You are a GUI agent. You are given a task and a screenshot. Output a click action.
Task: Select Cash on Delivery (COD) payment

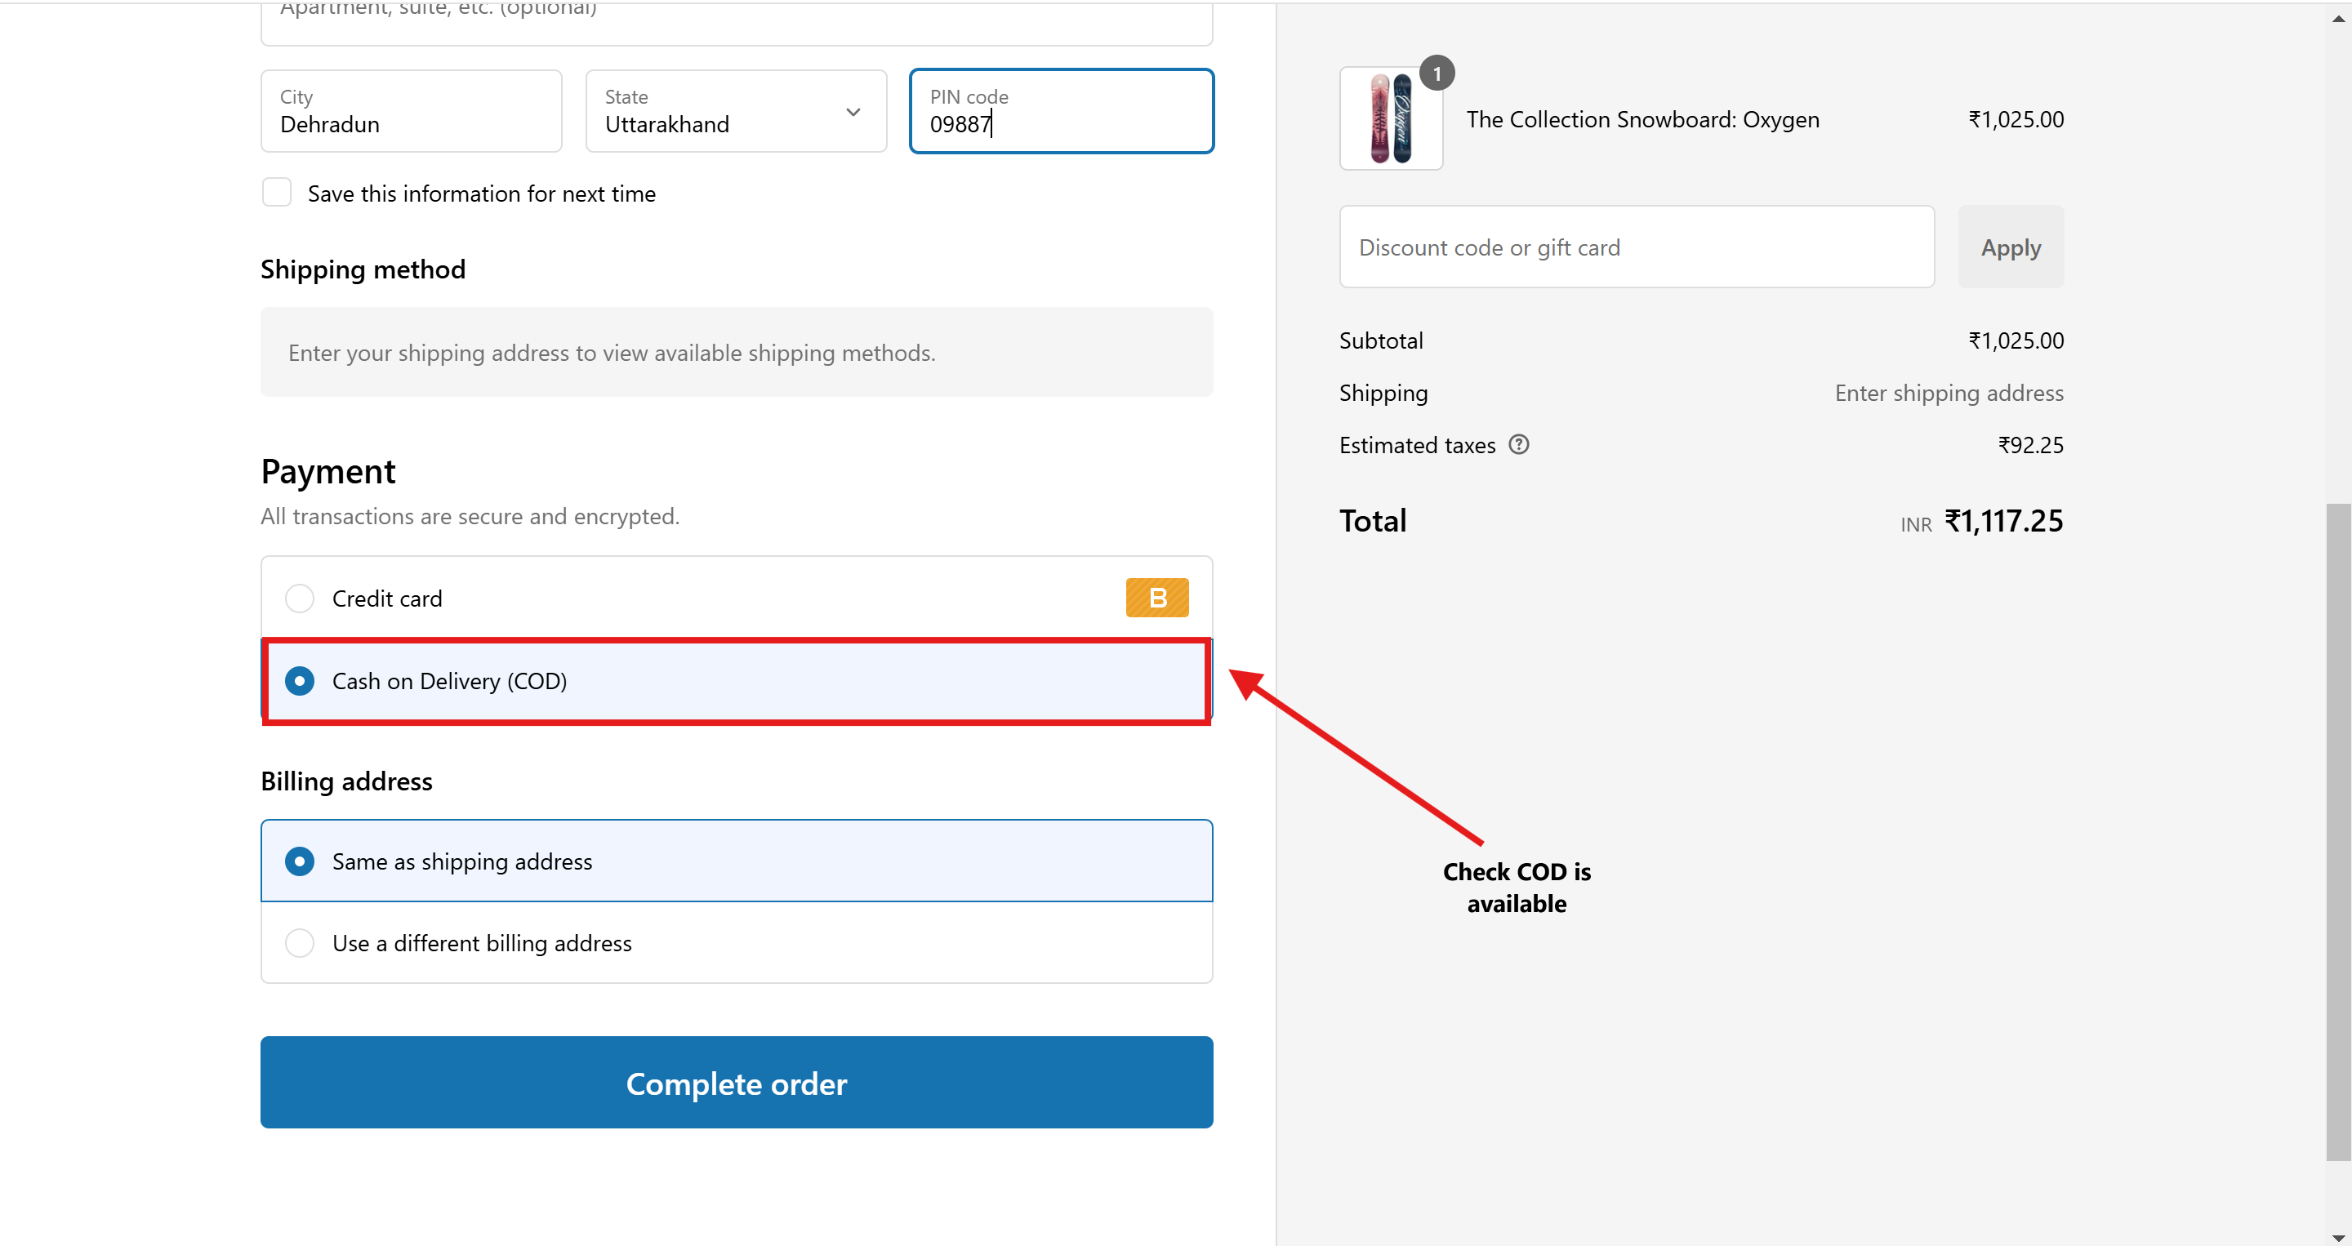[300, 681]
